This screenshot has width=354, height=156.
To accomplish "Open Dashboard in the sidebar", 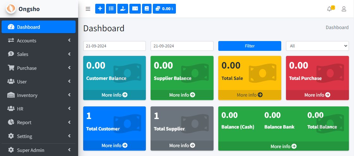I will tap(39, 27).
